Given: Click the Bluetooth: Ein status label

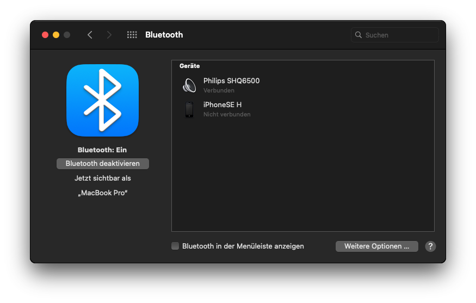Looking at the screenshot, I should coord(102,150).
